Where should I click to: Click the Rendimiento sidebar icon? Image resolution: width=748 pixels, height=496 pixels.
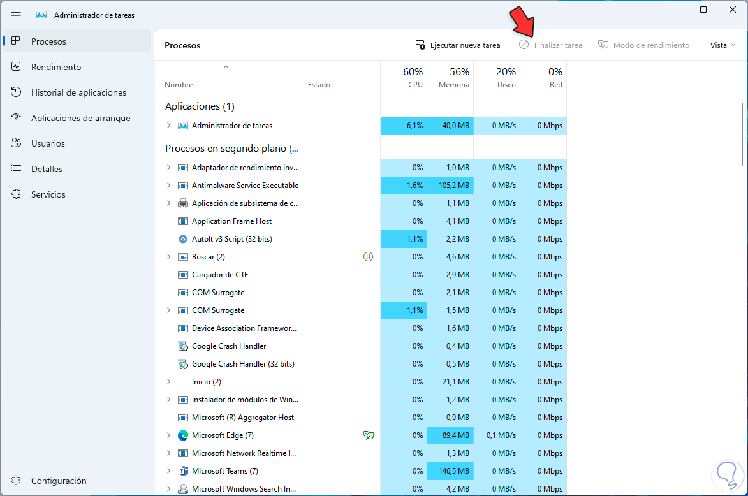click(16, 67)
